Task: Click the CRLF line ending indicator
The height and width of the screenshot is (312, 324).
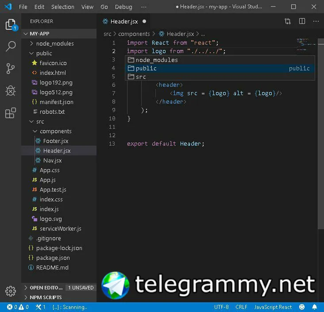Action: pos(241,307)
